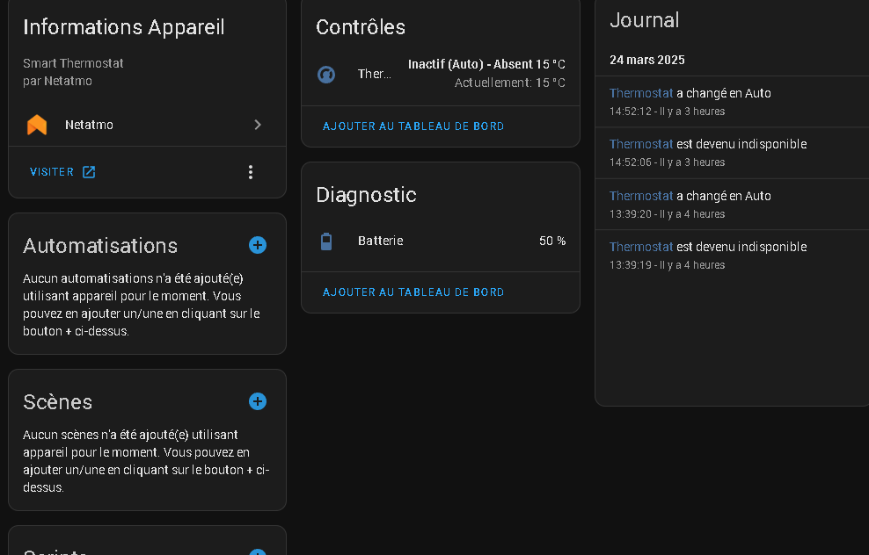Add a new automation with plus icon
Screen dimensions: 869x555
click(258, 245)
